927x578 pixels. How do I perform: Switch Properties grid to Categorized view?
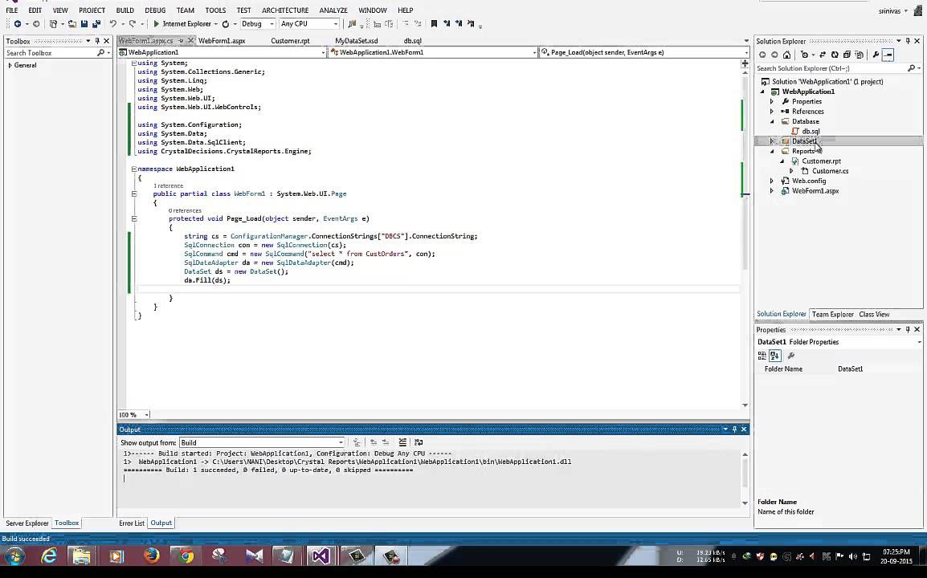pyautogui.click(x=762, y=355)
